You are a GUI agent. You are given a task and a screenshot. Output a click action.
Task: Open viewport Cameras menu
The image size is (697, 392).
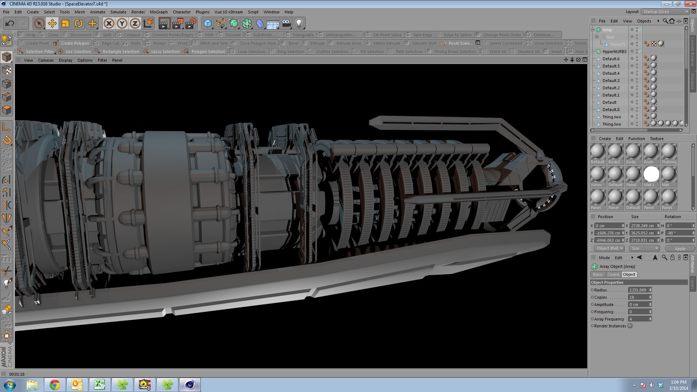46,60
